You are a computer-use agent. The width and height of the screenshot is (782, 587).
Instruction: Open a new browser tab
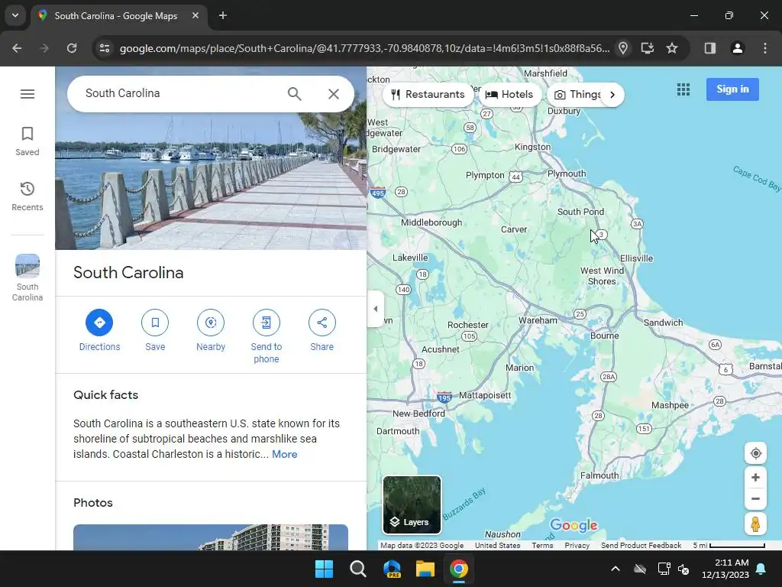223,15
